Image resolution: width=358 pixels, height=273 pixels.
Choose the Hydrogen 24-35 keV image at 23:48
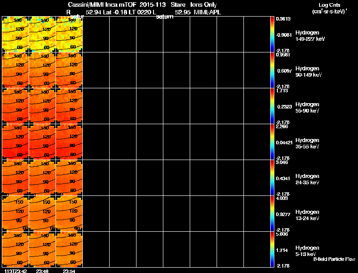click(x=42, y=178)
